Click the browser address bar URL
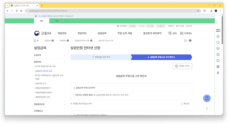The width and height of the screenshot is (228, 124). [x=48, y=11]
